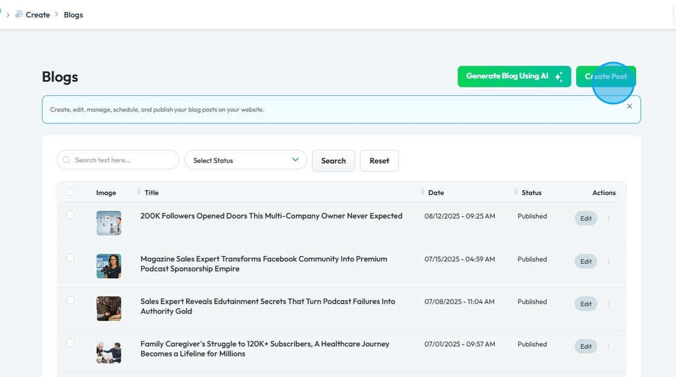Open more actions for Family Caregiver's Struggle post

coord(608,346)
